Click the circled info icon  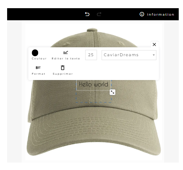point(142,14)
